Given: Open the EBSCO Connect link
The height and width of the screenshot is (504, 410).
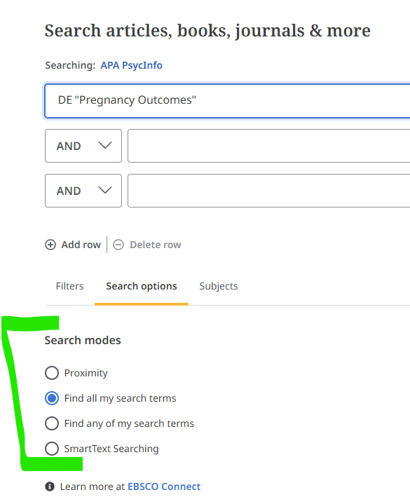Looking at the screenshot, I should 164,486.
